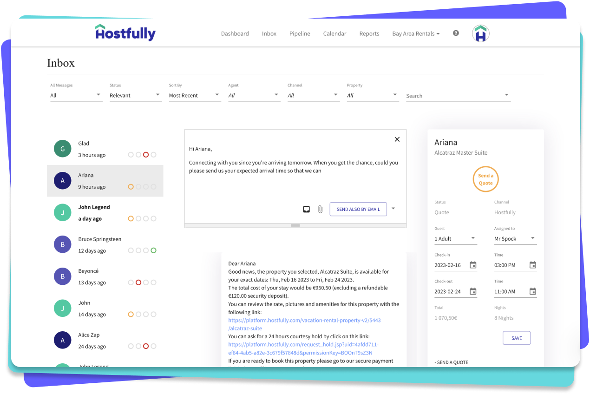Select the red status circle for Glad
This screenshot has width=590, height=394.
tap(146, 155)
